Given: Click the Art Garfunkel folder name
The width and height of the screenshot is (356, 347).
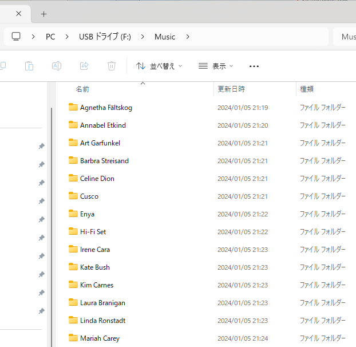Looking at the screenshot, I should tap(100, 143).
